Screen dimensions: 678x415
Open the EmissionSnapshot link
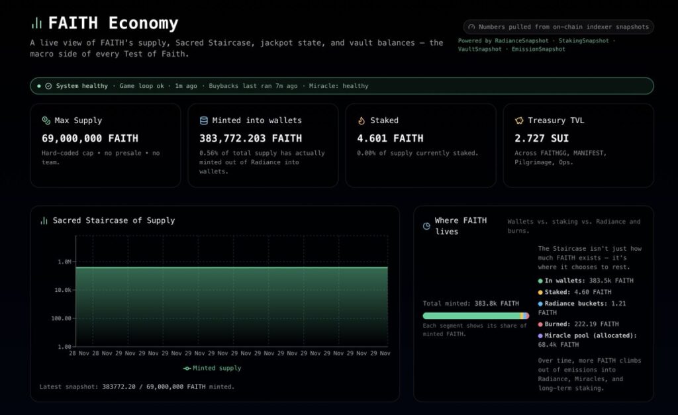[538, 49]
